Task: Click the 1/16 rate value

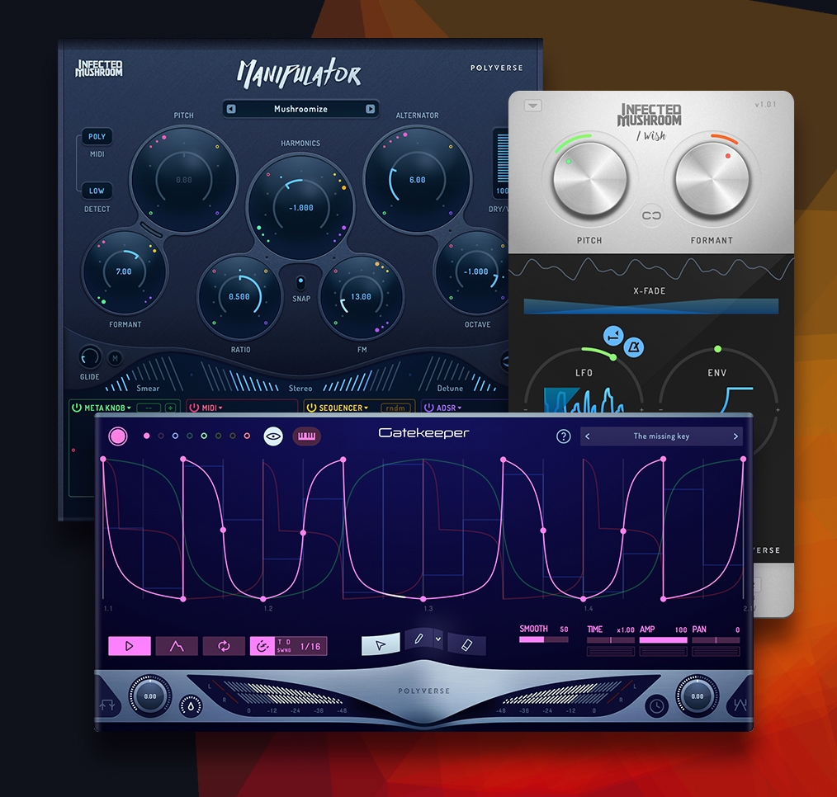Action: click(310, 647)
